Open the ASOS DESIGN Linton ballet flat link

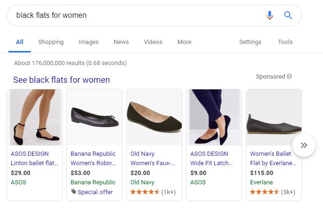coord(35,159)
